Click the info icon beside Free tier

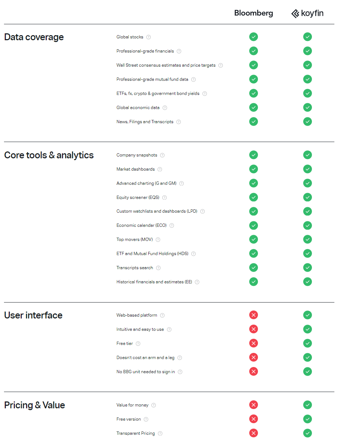coord(138,343)
